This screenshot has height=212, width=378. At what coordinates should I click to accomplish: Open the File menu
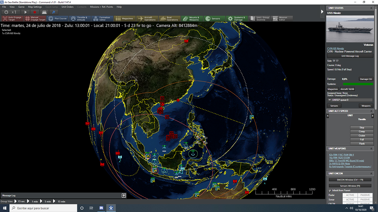[x=4, y=7]
